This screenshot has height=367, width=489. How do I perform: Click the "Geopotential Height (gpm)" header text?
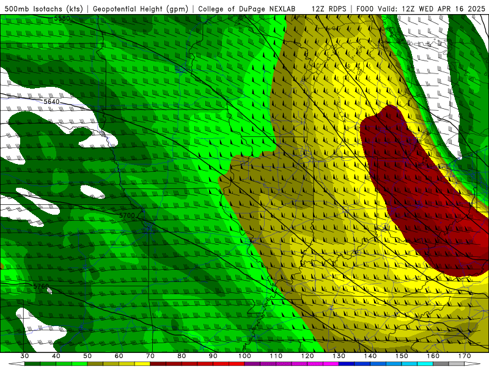coord(141,9)
